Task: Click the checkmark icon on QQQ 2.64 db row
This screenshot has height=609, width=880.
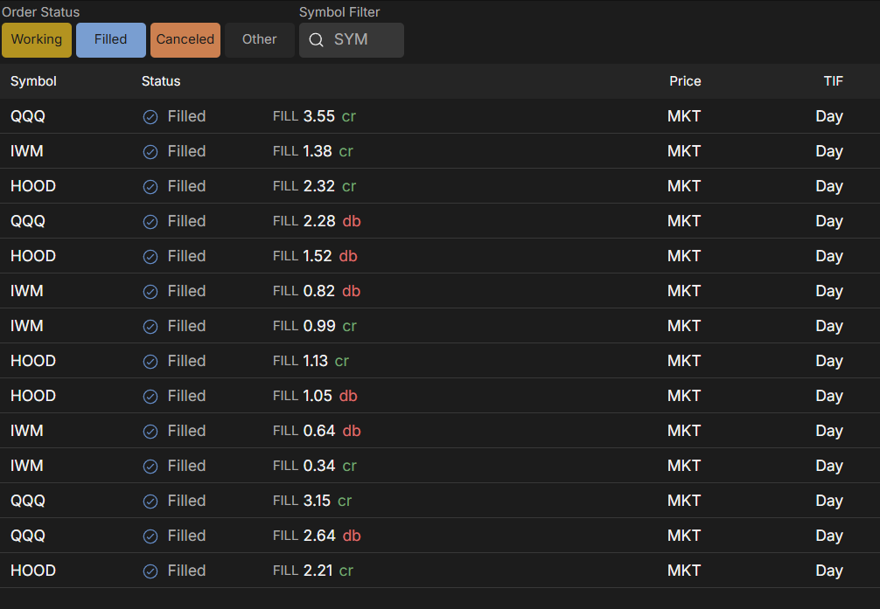Action: click(150, 536)
